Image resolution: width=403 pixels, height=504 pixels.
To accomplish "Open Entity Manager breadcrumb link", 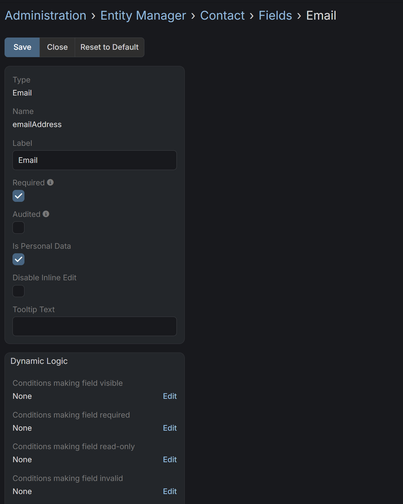I will (143, 16).
